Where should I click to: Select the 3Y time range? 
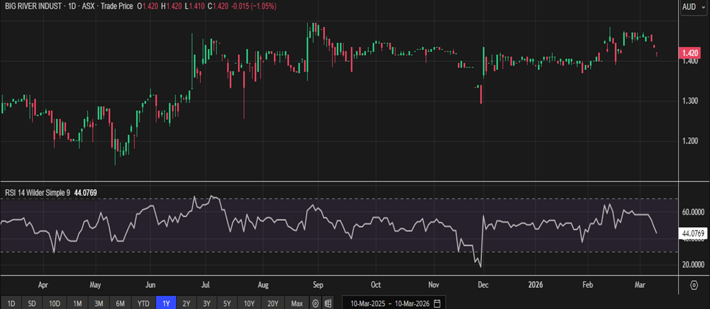[x=207, y=303]
